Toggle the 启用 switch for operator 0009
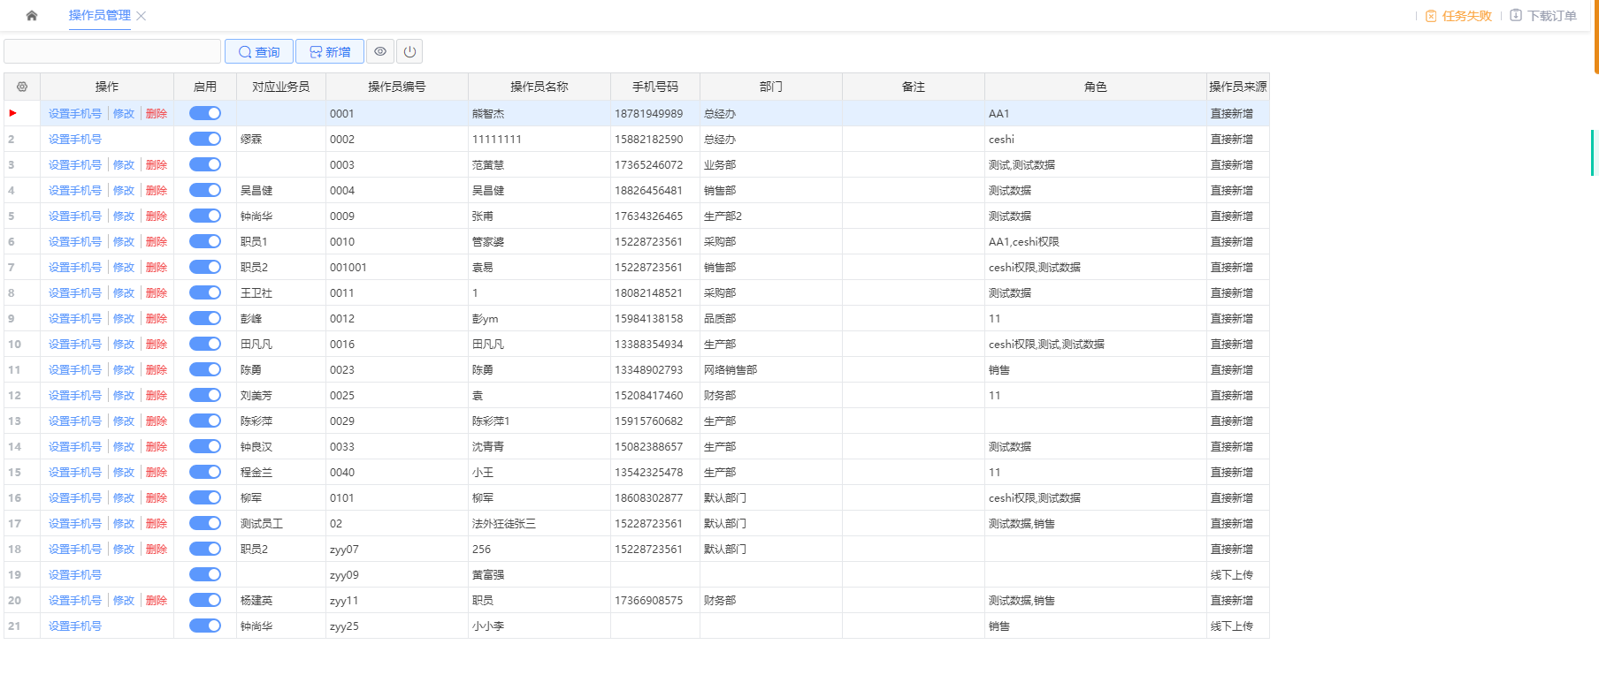1599x675 pixels. 205,216
